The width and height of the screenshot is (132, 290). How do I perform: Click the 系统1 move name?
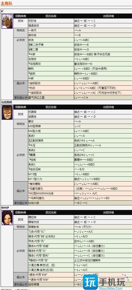point(32,136)
